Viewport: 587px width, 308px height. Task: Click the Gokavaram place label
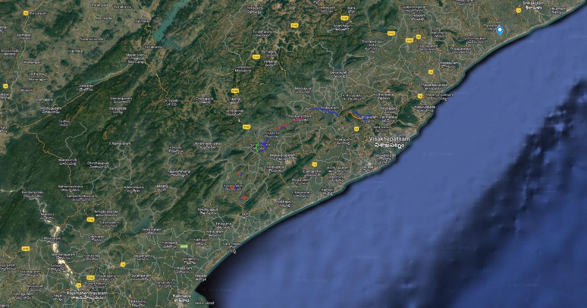tap(96, 237)
